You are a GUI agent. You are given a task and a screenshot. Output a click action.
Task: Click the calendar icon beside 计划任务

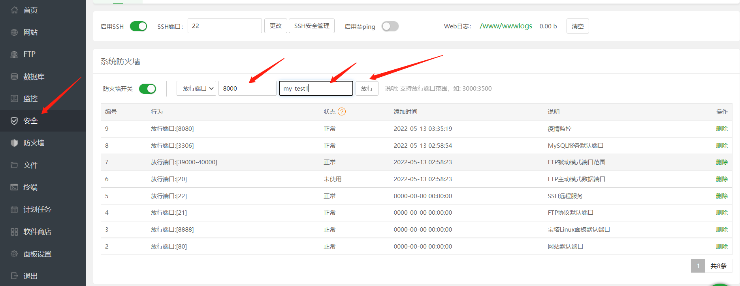point(14,210)
